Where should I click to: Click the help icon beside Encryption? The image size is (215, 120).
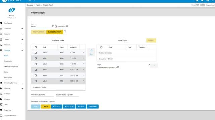67,26
